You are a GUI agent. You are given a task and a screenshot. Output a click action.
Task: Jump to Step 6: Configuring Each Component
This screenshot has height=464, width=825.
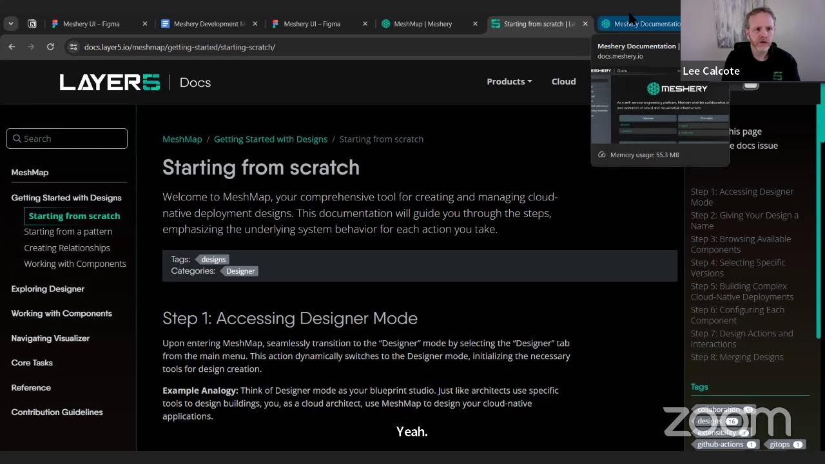pyautogui.click(x=737, y=315)
